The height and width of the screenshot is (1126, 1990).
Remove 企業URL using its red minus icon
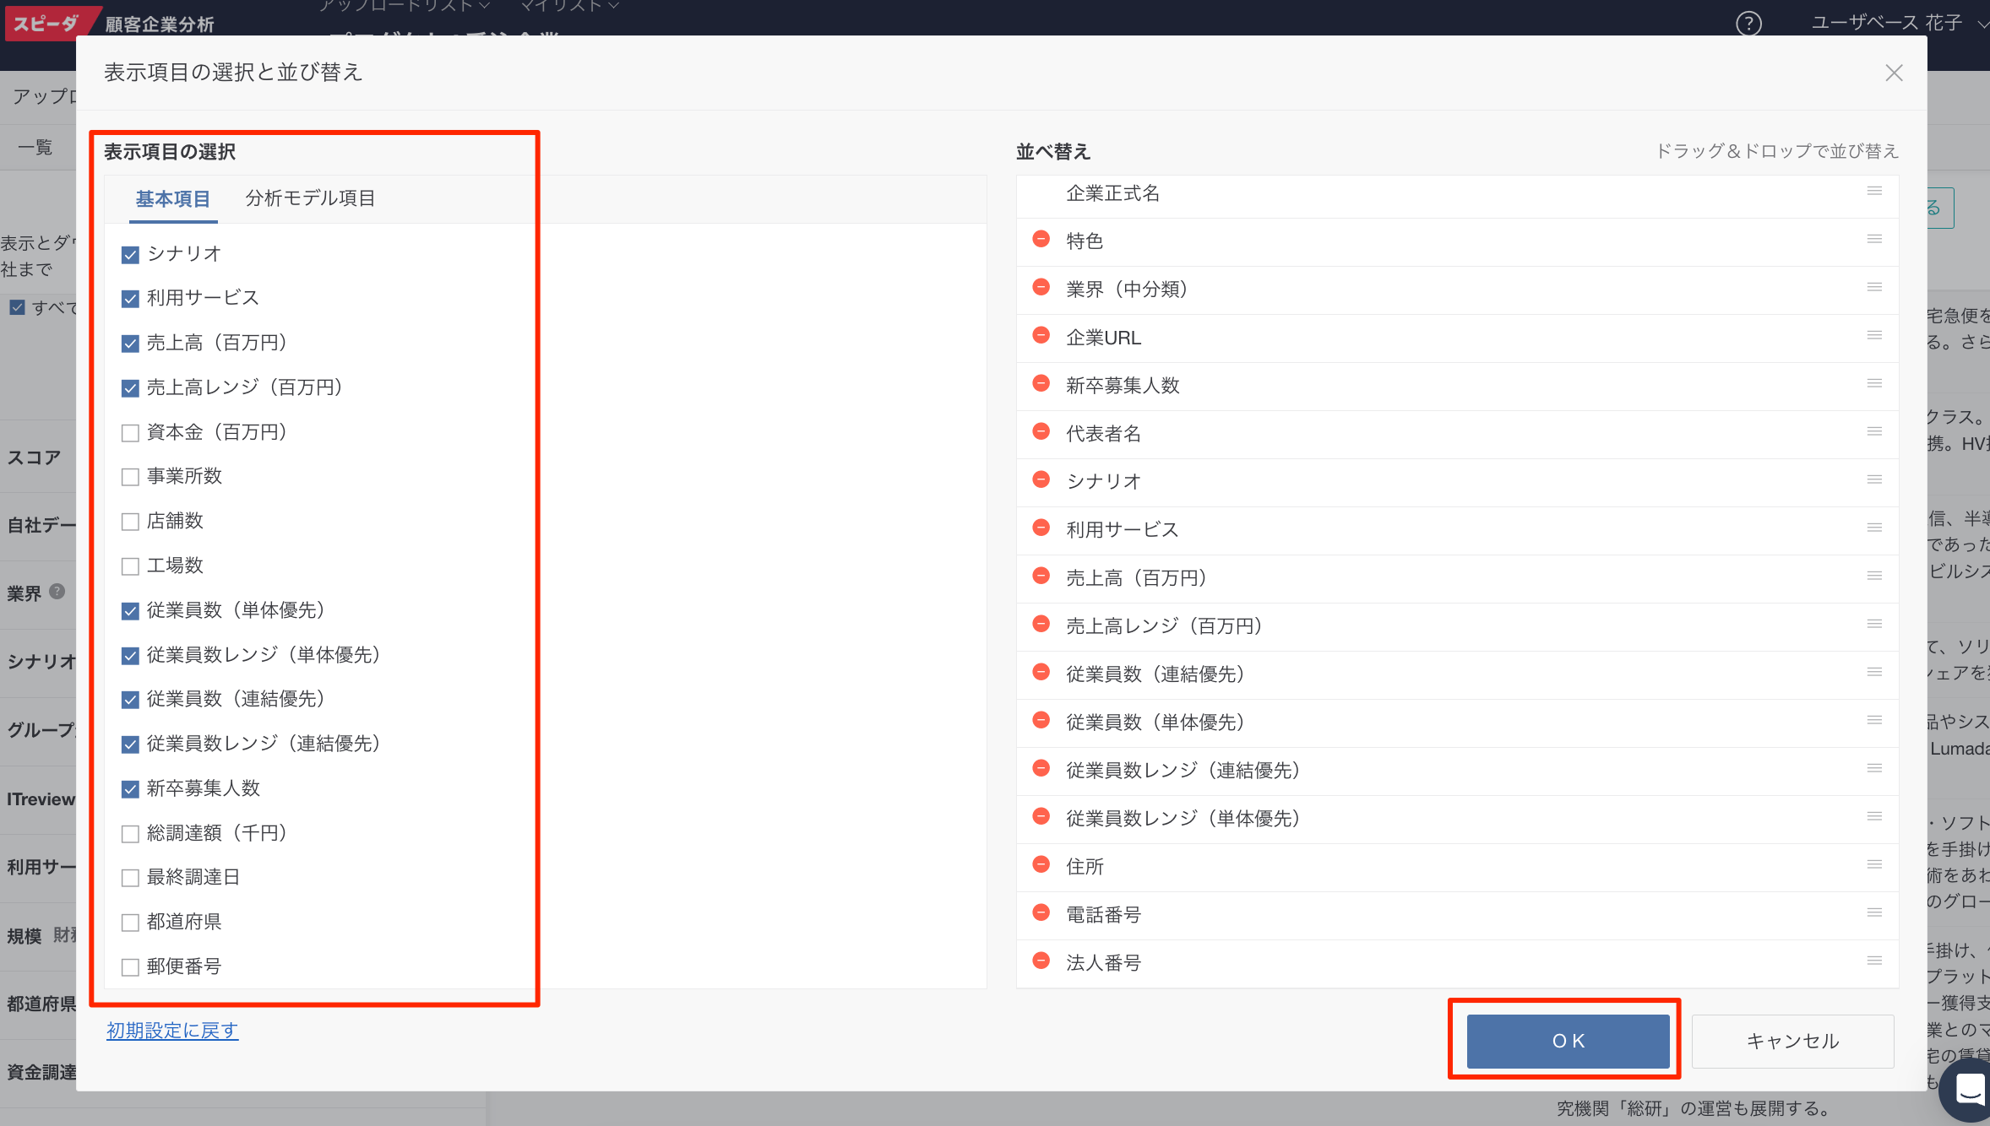[x=1040, y=335]
